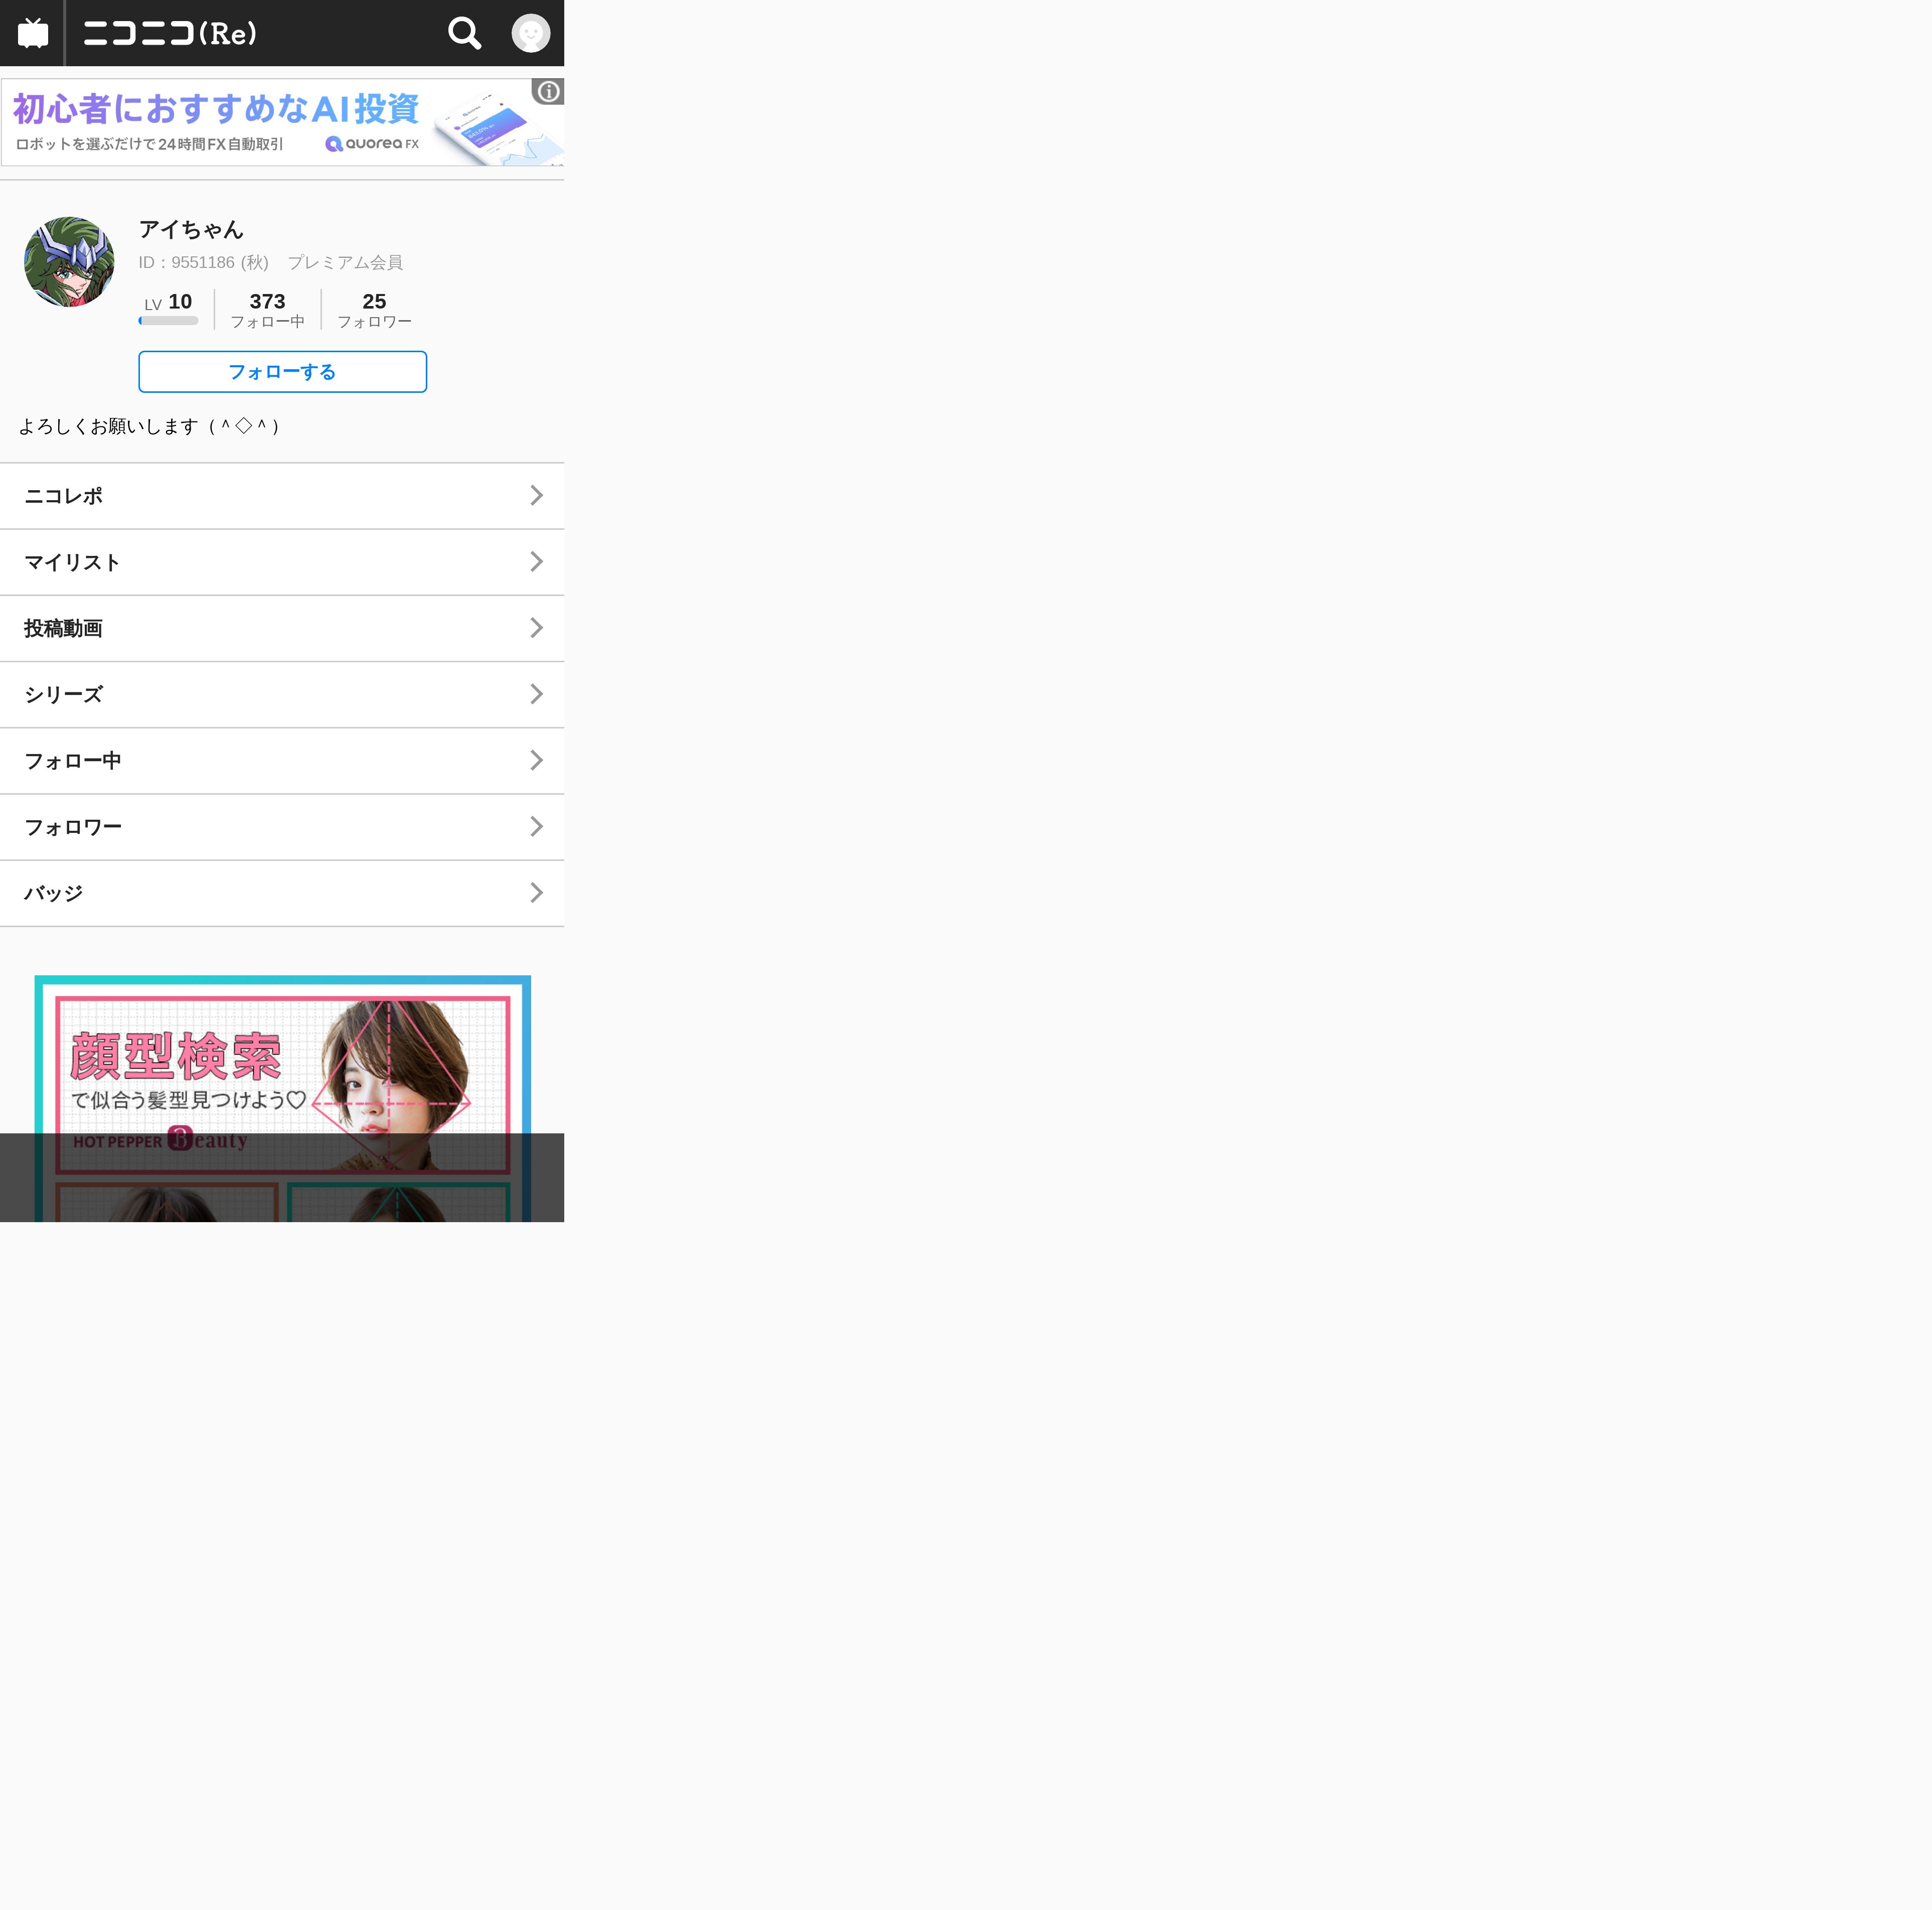Open search with the magnifier icon
Image resolution: width=1932 pixels, height=1910 pixels.
(x=464, y=33)
